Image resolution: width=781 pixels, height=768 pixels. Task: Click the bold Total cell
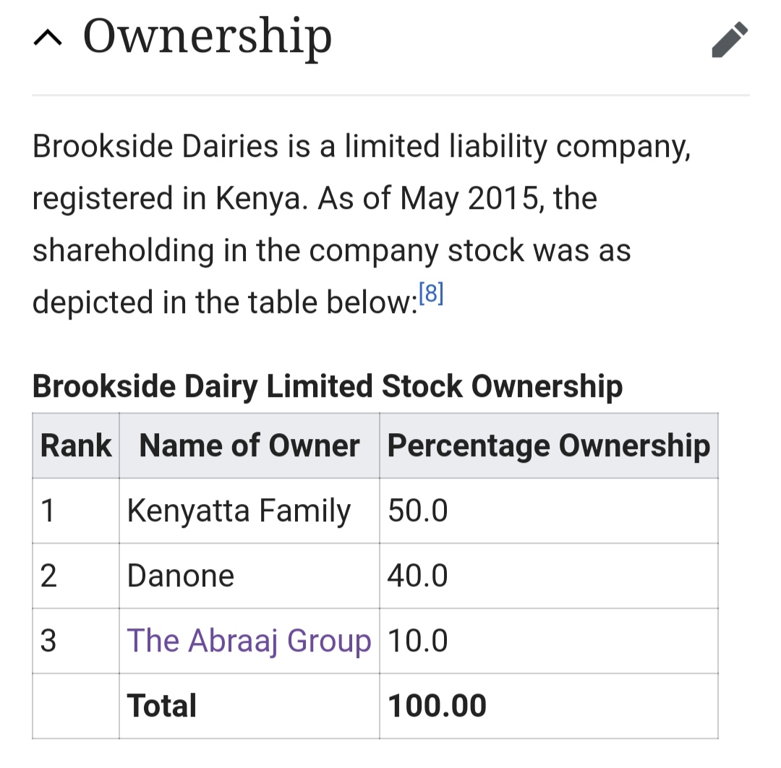[162, 707]
